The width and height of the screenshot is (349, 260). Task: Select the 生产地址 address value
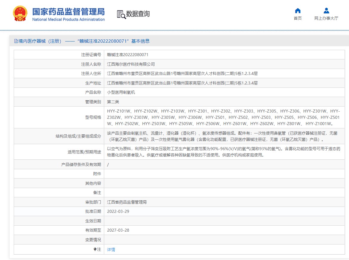coord(182,83)
